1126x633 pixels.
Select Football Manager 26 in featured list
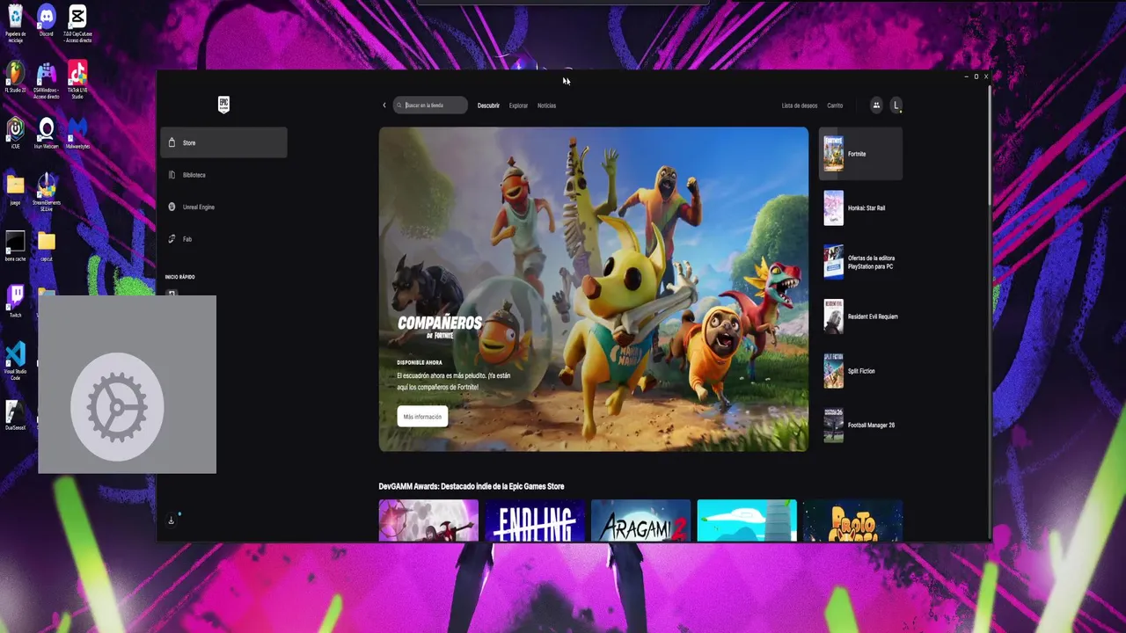(860, 426)
